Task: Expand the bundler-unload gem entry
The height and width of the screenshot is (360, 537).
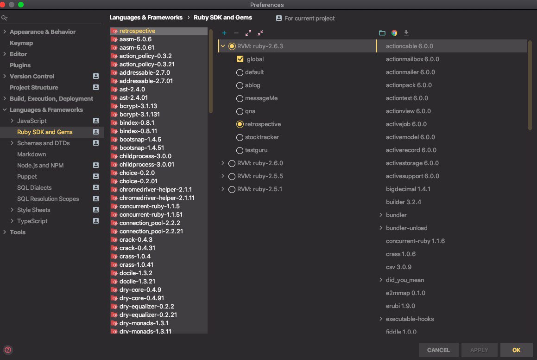Action: [381, 228]
